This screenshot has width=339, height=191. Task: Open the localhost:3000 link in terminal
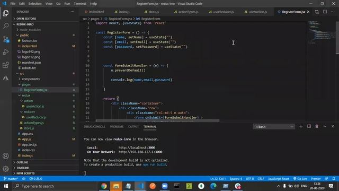click(137, 147)
